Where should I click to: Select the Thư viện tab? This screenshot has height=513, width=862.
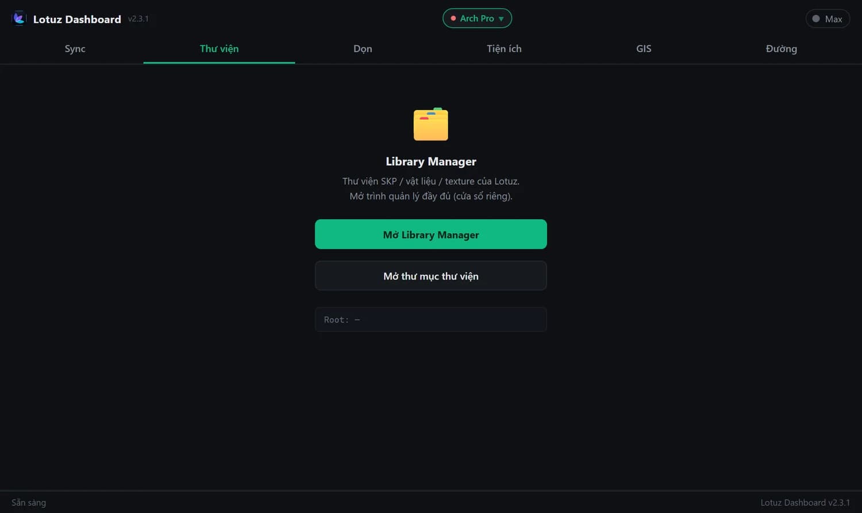click(x=219, y=49)
